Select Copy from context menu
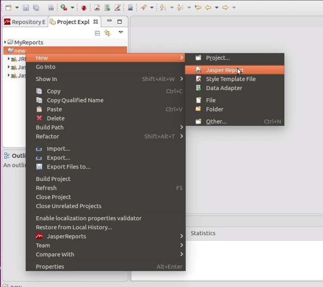This screenshot has height=287, width=323. point(106,91)
